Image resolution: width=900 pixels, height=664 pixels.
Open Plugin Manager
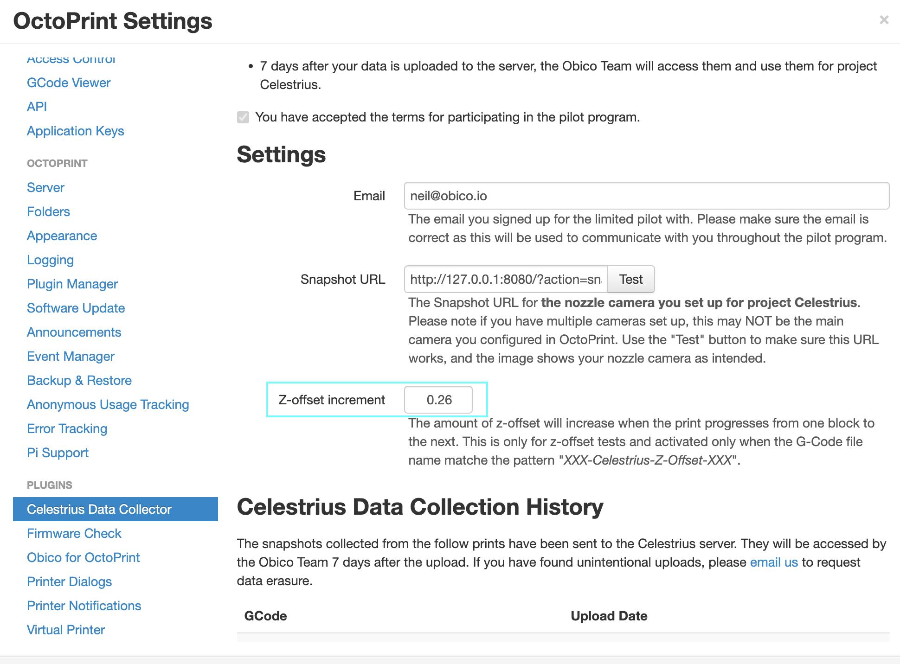point(72,284)
